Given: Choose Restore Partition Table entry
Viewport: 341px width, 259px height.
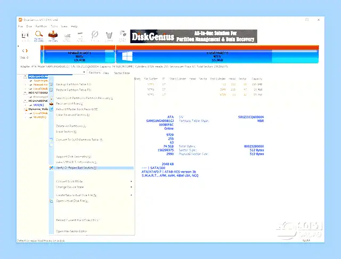Looking at the screenshot, I should pos(91,90).
